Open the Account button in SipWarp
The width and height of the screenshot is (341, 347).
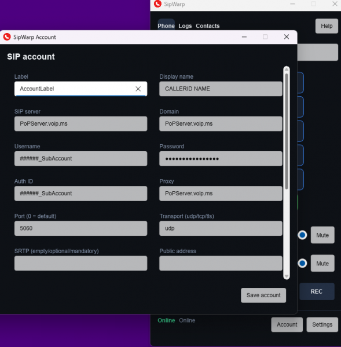tap(287, 324)
